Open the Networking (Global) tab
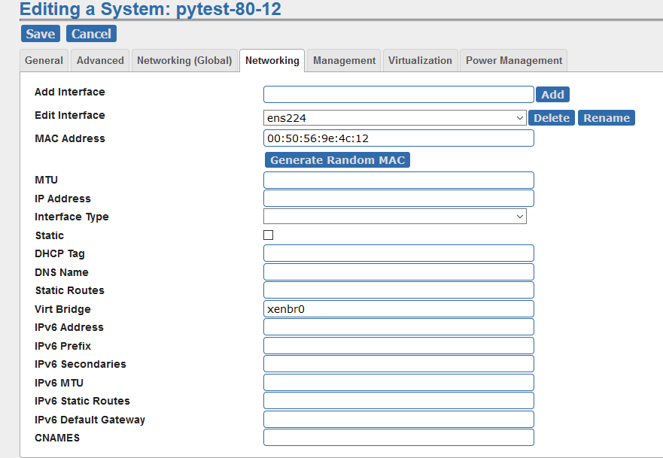 point(184,61)
